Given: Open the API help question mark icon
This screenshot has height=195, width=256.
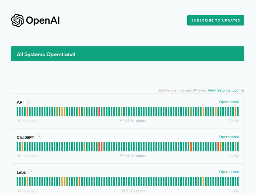Looking at the screenshot, I should click(x=29, y=102).
